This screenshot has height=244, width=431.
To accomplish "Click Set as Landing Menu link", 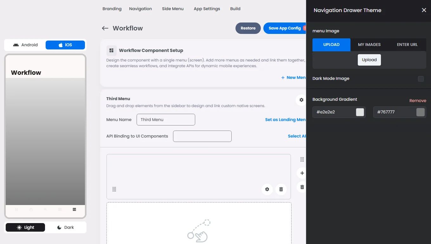I will (286, 120).
